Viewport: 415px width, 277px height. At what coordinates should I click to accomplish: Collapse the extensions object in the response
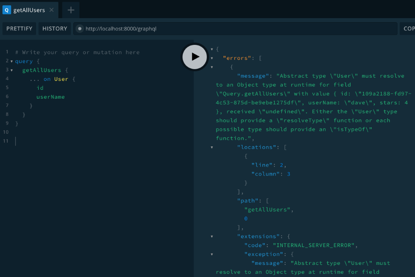coord(212,236)
